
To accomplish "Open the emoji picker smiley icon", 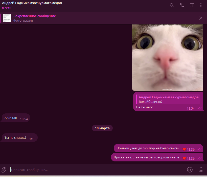I will tap(190, 170).
